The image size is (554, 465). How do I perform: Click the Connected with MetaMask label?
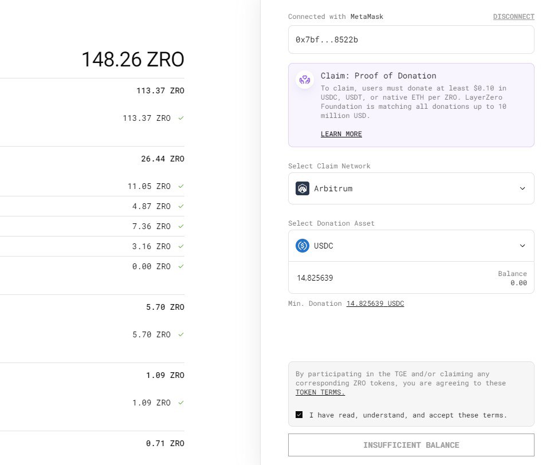pyautogui.click(x=336, y=17)
